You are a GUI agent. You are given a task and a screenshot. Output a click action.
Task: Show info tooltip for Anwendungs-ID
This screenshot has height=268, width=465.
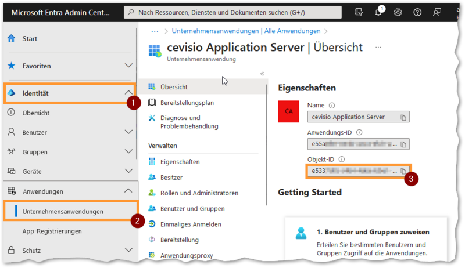pyautogui.click(x=359, y=132)
